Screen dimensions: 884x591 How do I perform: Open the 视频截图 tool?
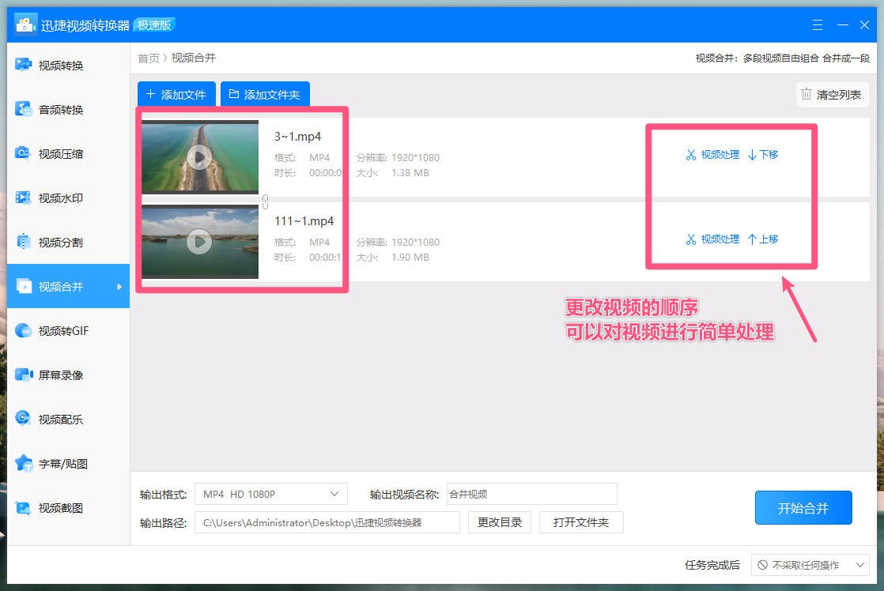47,507
